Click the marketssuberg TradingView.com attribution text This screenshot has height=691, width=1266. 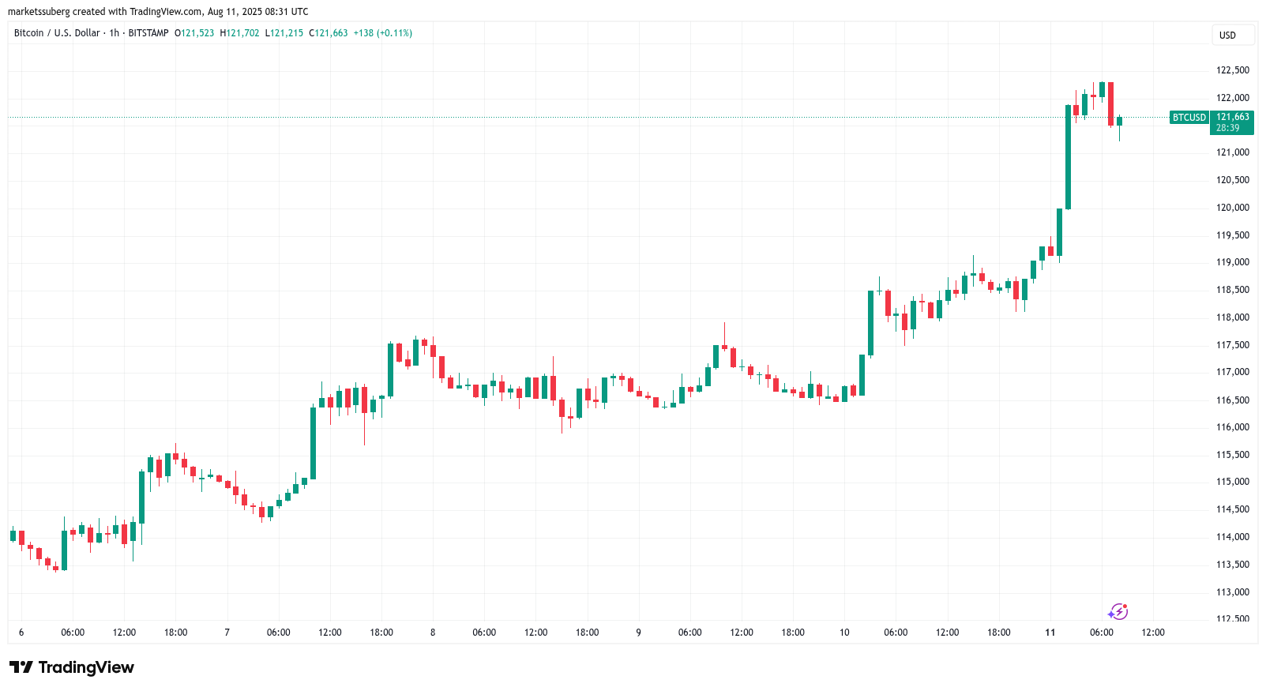(158, 12)
